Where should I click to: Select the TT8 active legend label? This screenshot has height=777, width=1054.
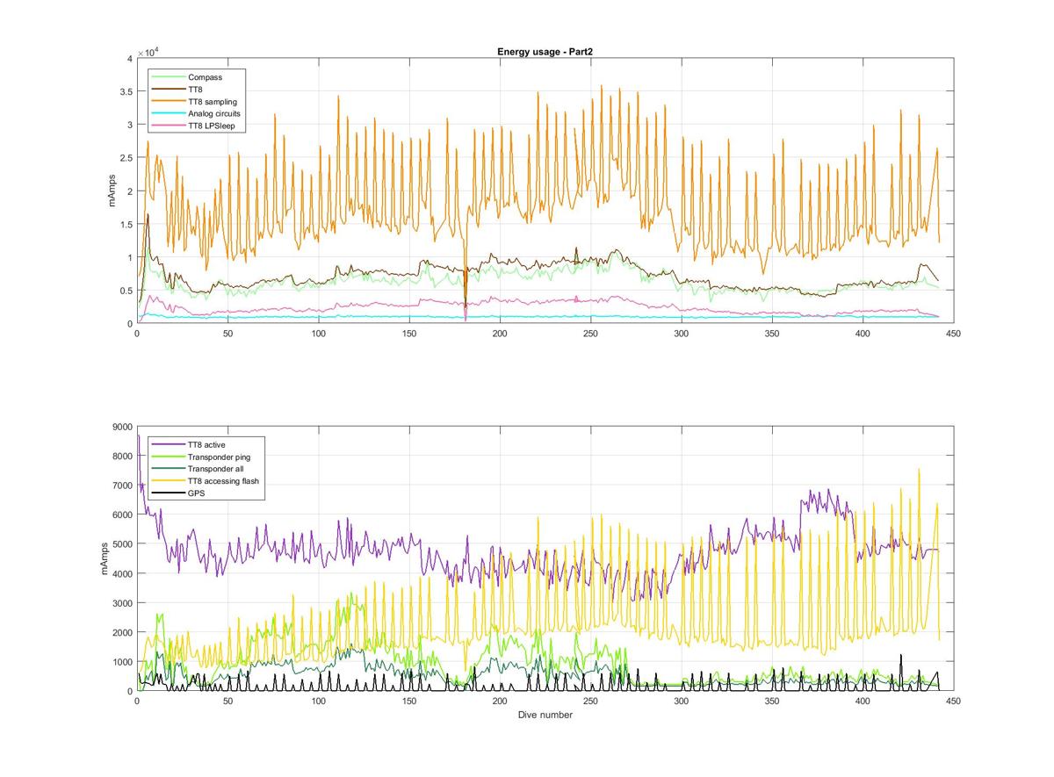[x=206, y=444]
